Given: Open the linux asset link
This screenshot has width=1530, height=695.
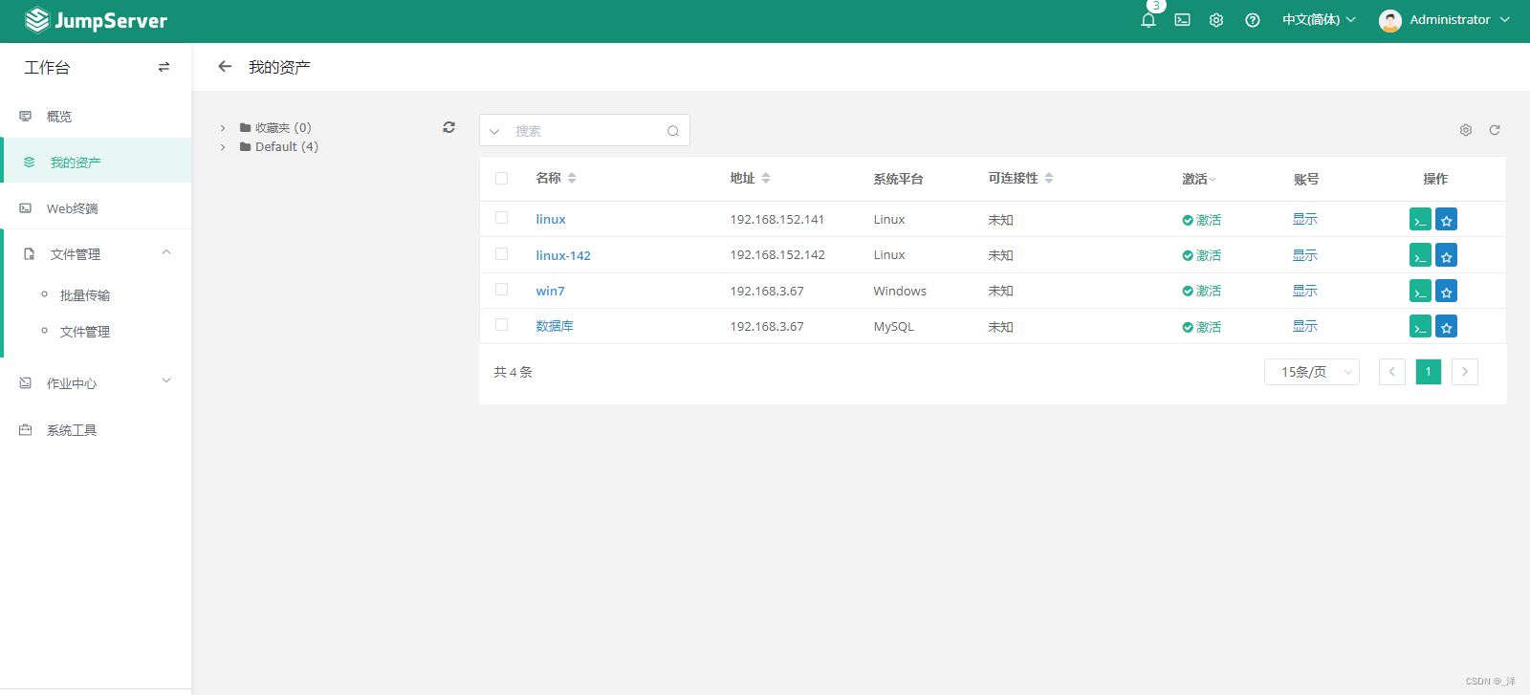Looking at the screenshot, I should coord(551,220).
